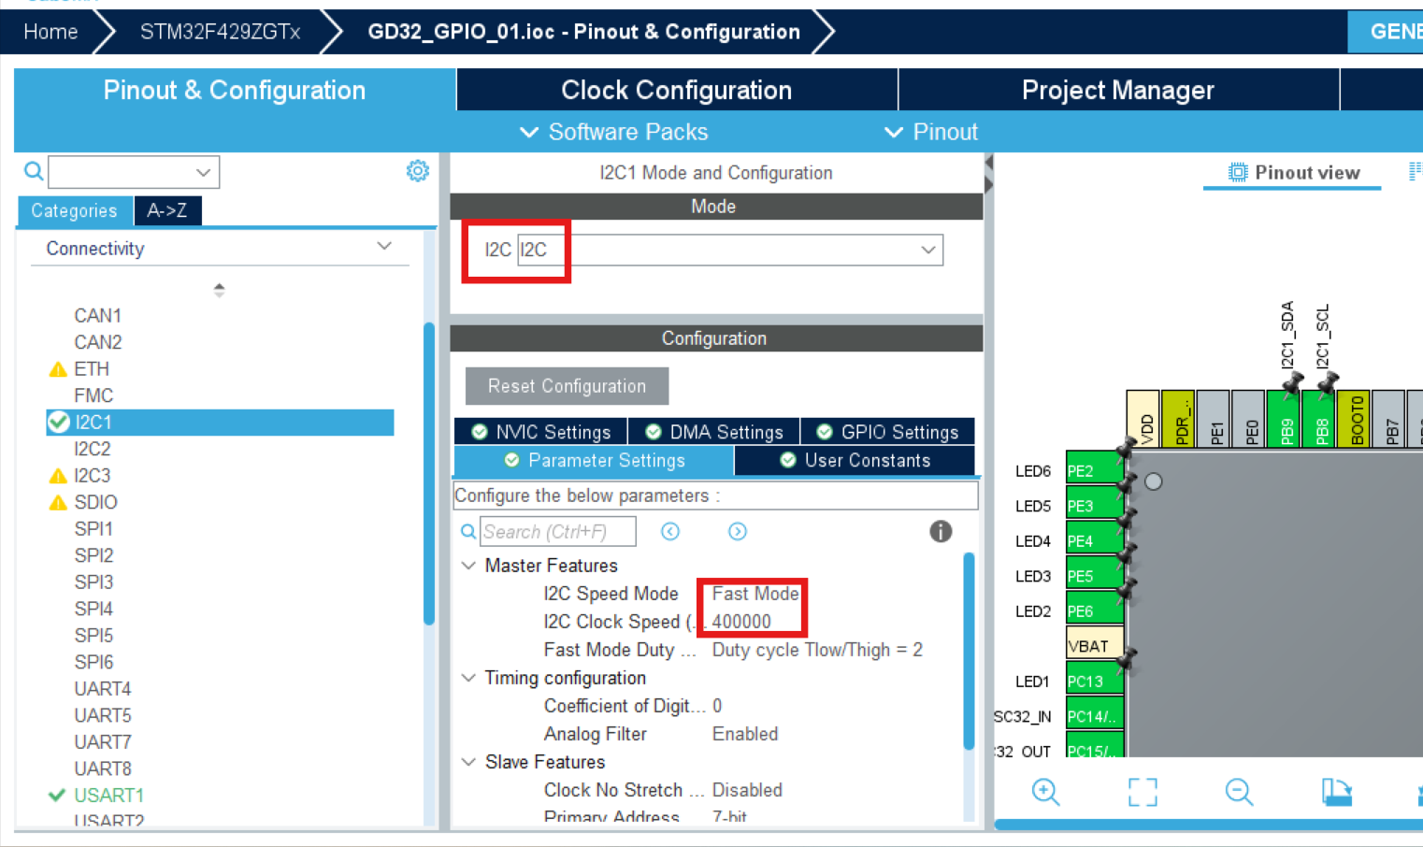
Task: Collapse the Connectivity category
Action: tap(384, 246)
